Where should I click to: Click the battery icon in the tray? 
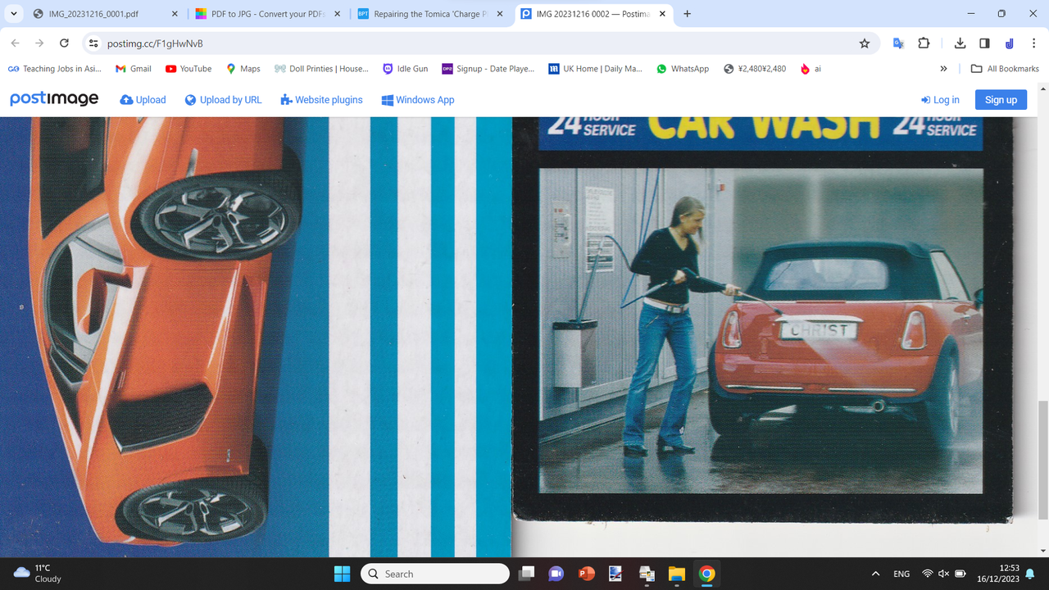coord(960,574)
